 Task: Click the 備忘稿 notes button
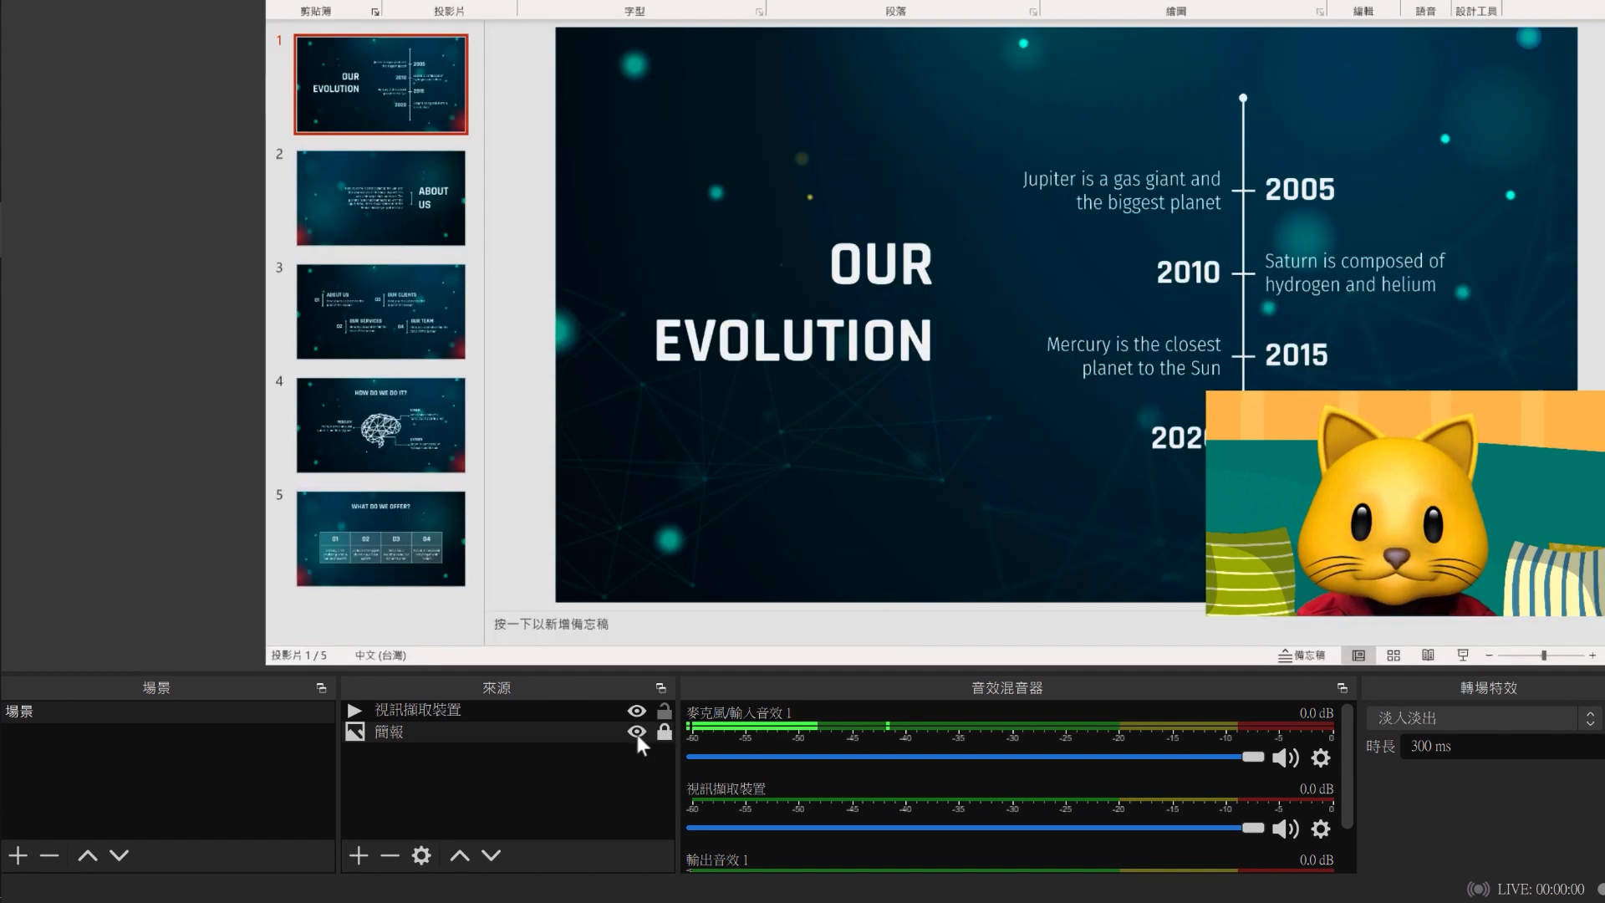(x=1302, y=656)
